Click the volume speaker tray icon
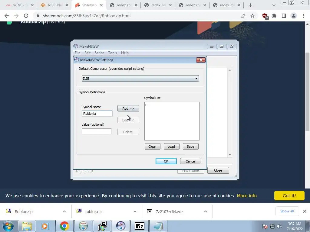The width and height of the screenshot is (310, 232). [x=279, y=226]
